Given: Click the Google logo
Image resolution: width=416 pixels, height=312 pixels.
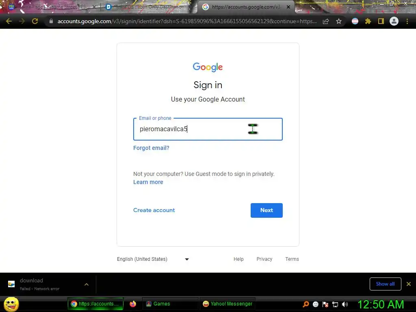Looking at the screenshot, I should point(208,67).
